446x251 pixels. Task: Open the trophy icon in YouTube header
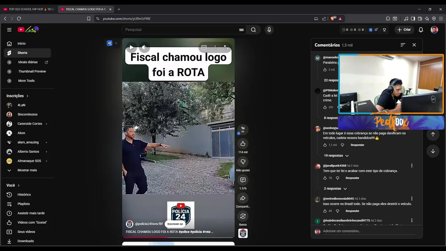point(384,30)
